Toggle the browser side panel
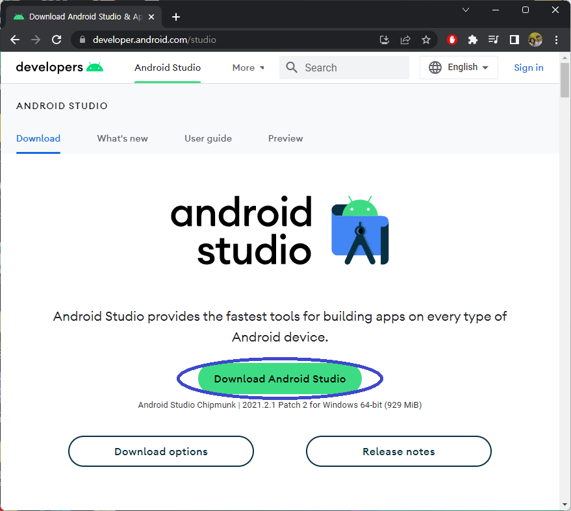Viewport: 571px width, 511px height. point(514,40)
